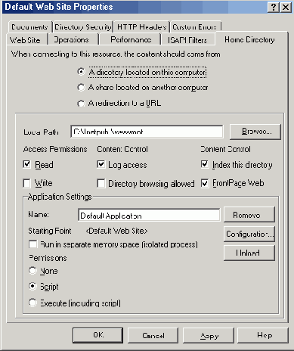Screen dimensions: 294x351
Task: Open the Configuration button
Action: pyautogui.click(x=249, y=234)
